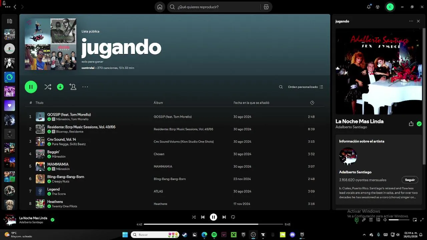Open more options in Now Playing panel

coord(411,21)
